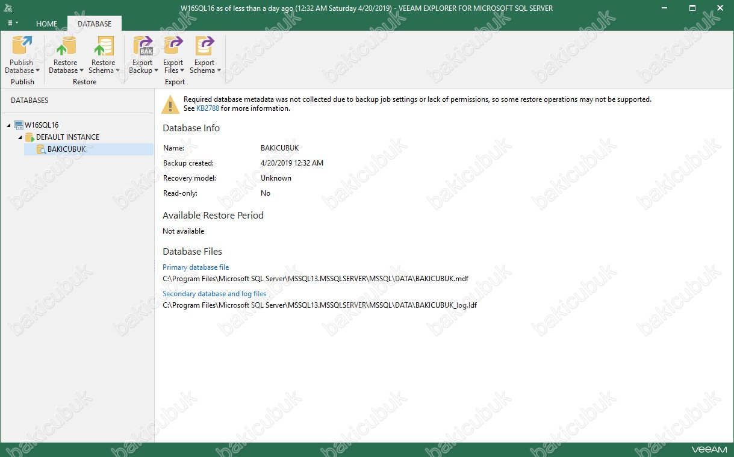Click the Database Files heading

[x=193, y=252]
